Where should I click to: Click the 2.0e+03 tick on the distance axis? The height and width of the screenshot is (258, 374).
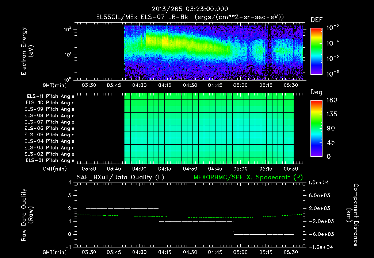click(319, 208)
